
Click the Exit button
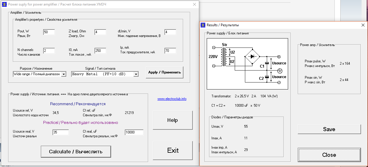pos(173,150)
